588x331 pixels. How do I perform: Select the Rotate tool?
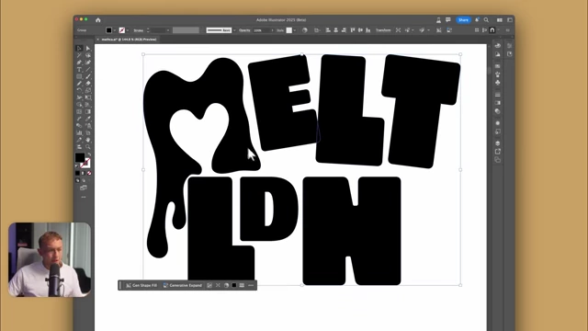[x=79, y=90]
